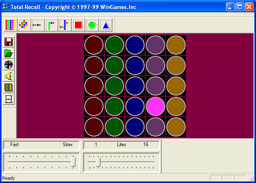Minimize the Total Recall window

click(x=230, y=7)
